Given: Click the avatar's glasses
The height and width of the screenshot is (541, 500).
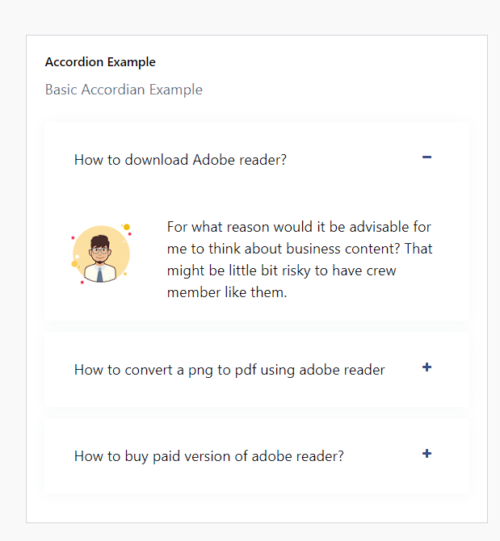Looking at the screenshot, I should 100,250.
